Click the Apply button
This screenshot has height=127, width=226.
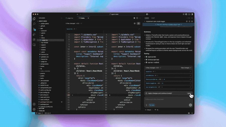click(189, 93)
